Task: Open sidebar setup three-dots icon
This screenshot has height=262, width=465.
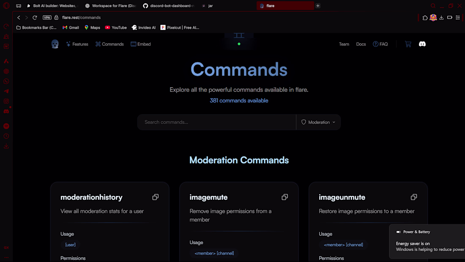Action: [6, 257]
